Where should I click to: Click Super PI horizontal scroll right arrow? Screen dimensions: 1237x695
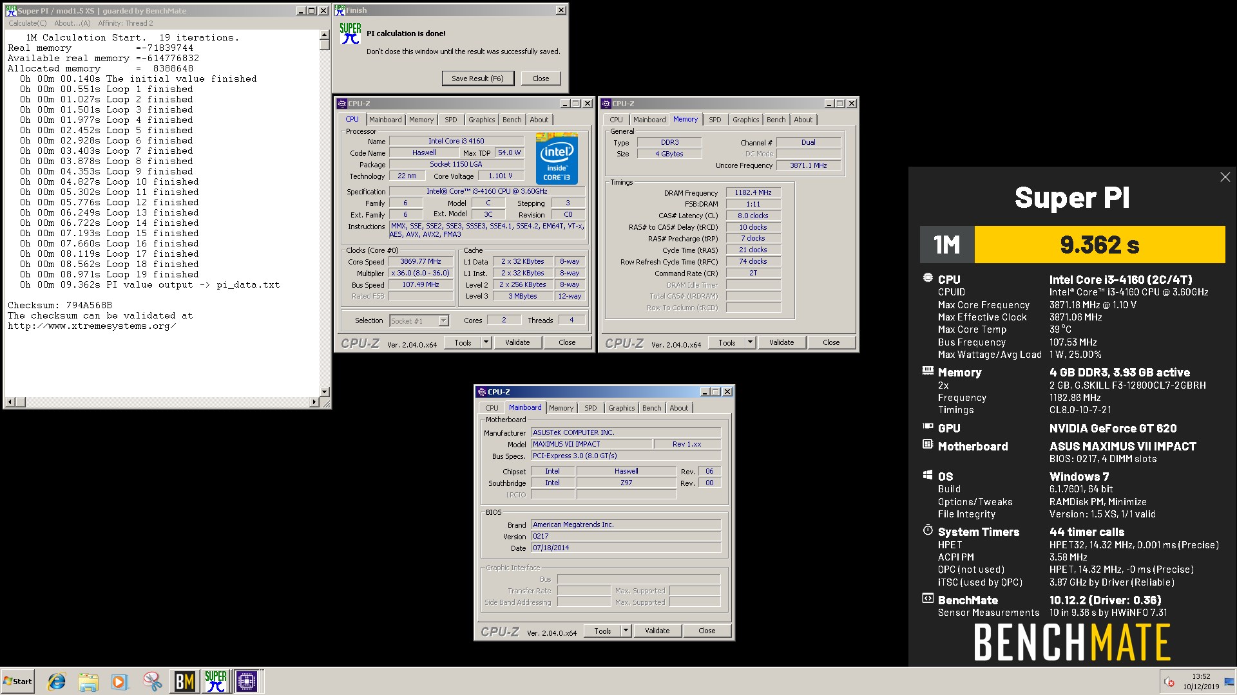click(314, 402)
